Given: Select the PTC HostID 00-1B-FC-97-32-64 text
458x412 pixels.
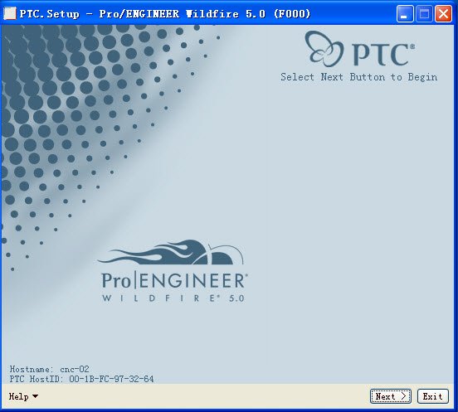Looking at the screenshot, I should (81, 379).
